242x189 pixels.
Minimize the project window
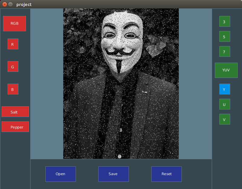[x=11, y=5]
